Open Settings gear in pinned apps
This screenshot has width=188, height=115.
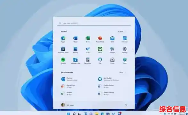(x=125, y=50)
